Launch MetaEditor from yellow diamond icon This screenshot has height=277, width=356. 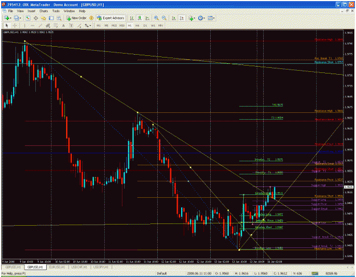tap(91, 18)
